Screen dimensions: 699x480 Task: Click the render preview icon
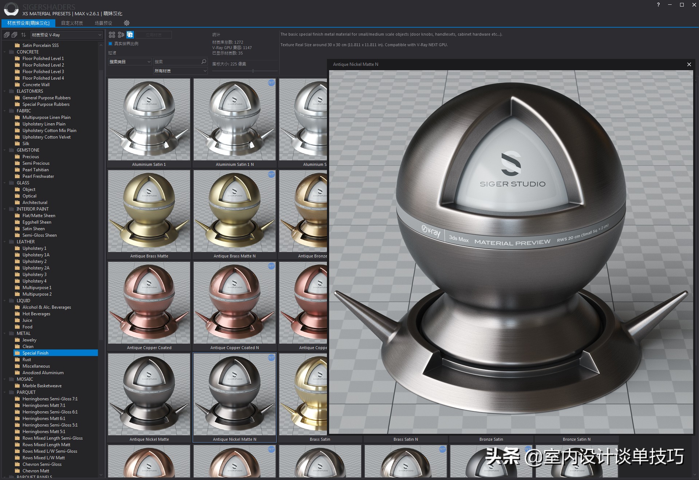coord(121,35)
